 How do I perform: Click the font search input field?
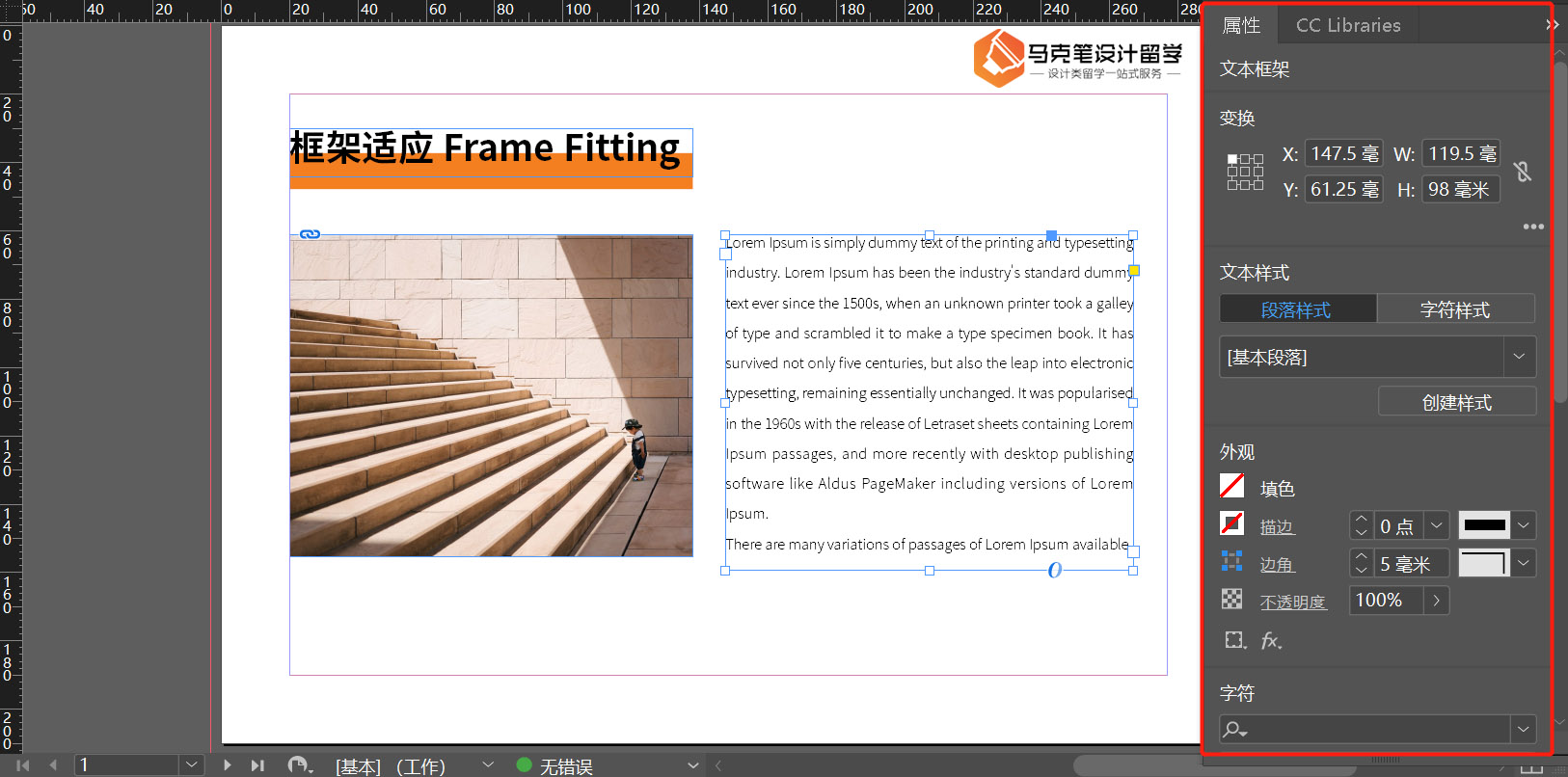[x=1365, y=729]
